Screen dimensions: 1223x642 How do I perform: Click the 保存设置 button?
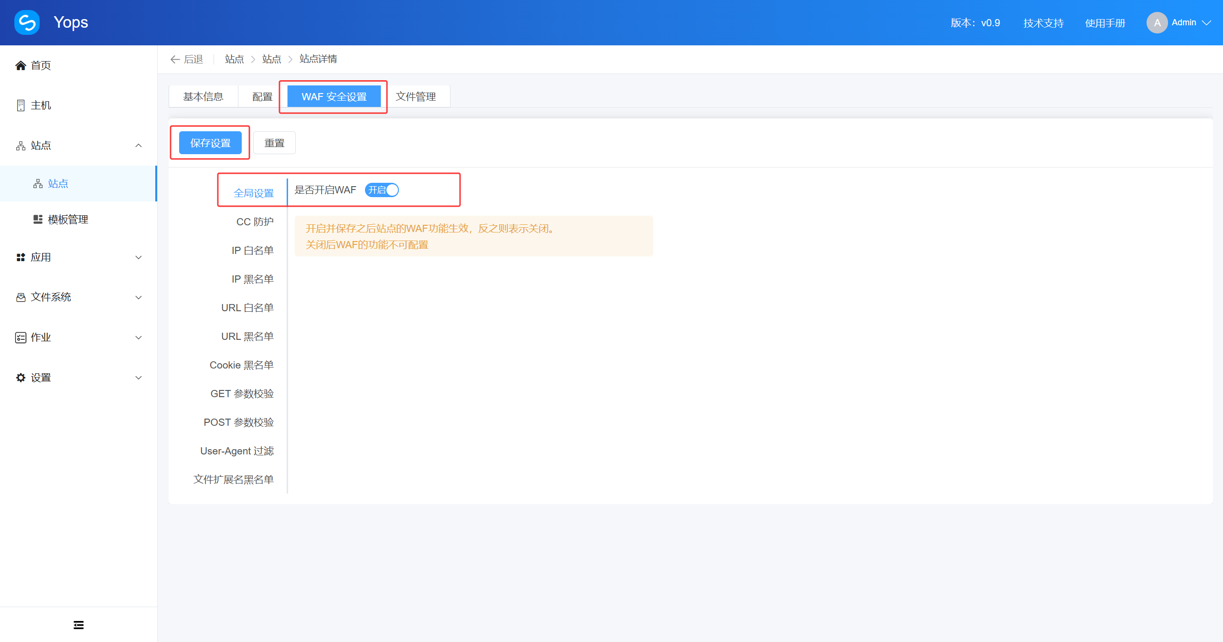pyautogui.click(x=210, y=143)
